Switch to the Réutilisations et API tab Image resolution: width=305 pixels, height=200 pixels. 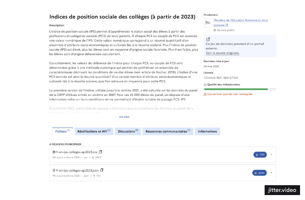[94, 131]
